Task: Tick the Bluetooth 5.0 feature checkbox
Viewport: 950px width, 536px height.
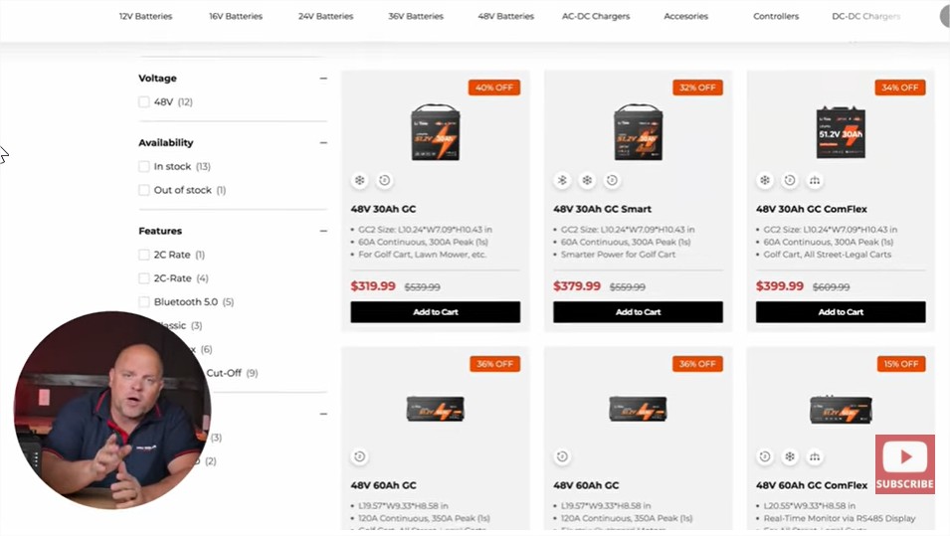Action: coord(144,302)
